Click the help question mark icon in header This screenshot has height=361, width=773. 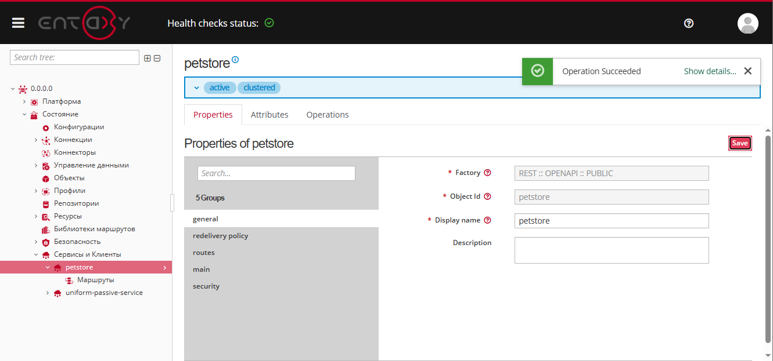coord(689,23)
